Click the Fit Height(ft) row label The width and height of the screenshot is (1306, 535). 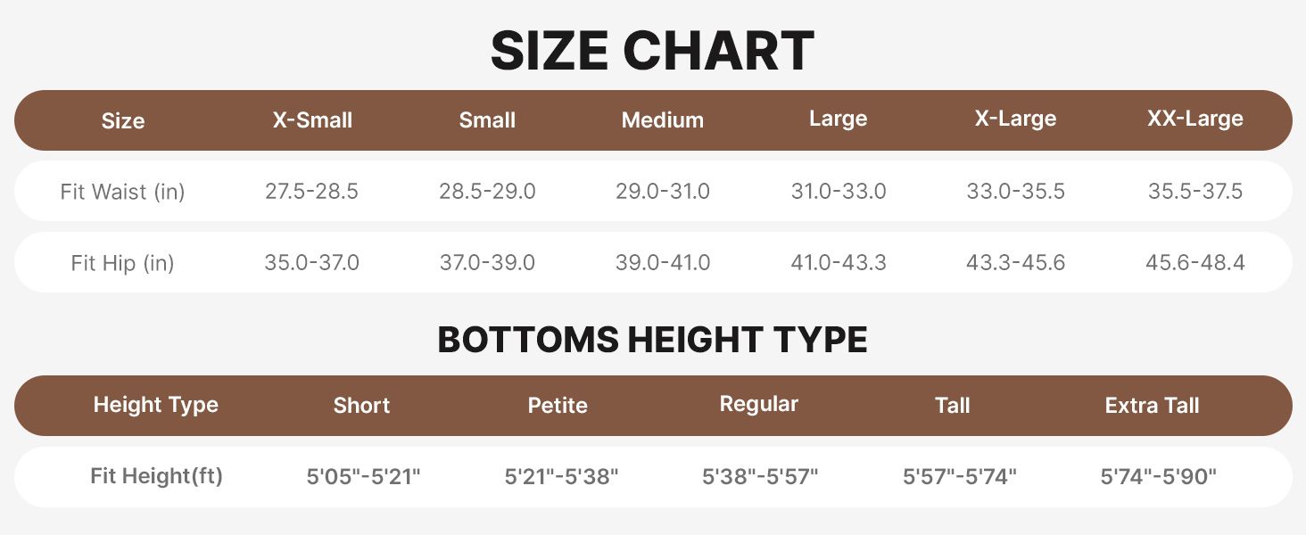click(156, 476)
